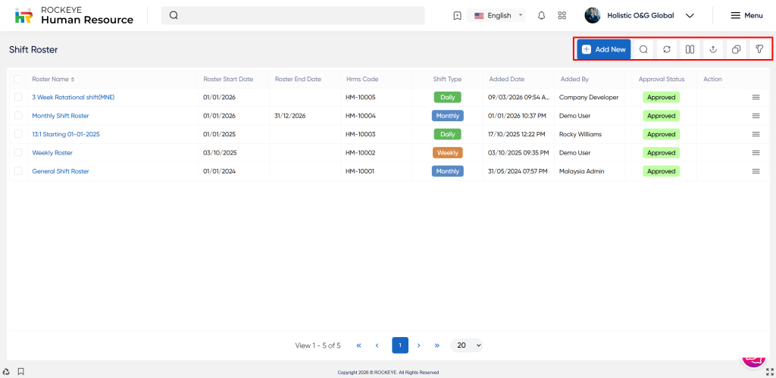Screen dimensions: 776x378
Task: Click the export upload icon
Action: (x=712, y=49)
